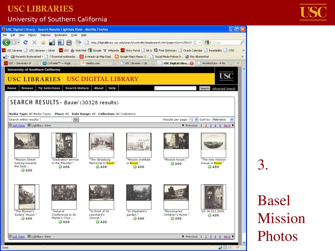Viewport: 335px width, 251px height.
Task: Click the bookmark star in address bar
Action: pos(195,42)
